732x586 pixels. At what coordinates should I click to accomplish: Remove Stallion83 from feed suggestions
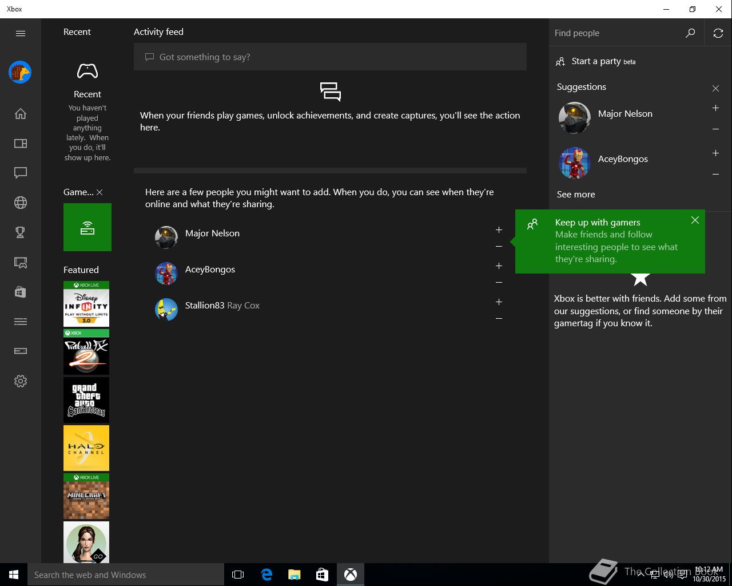[x=499, y=319]
